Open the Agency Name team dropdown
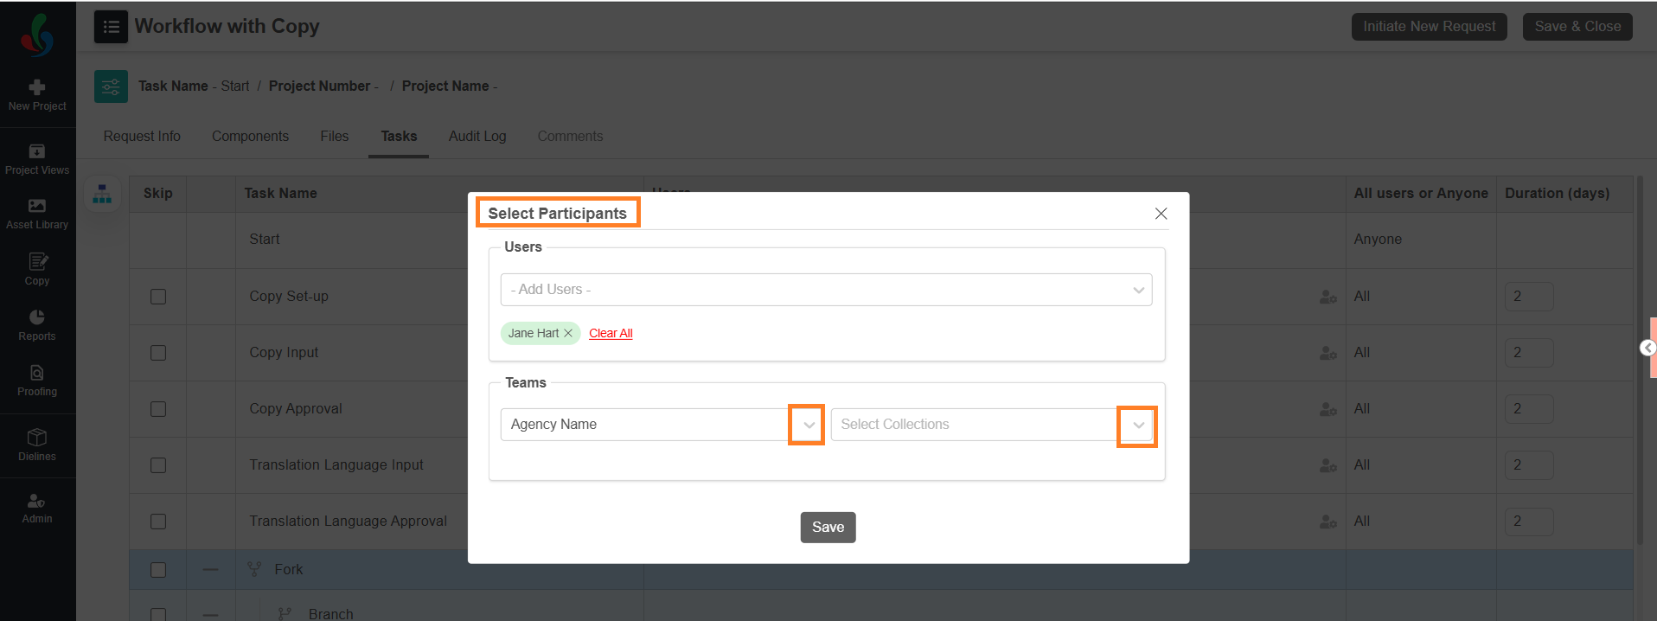This screenshot has height=621, width=1657. point(808,425)
